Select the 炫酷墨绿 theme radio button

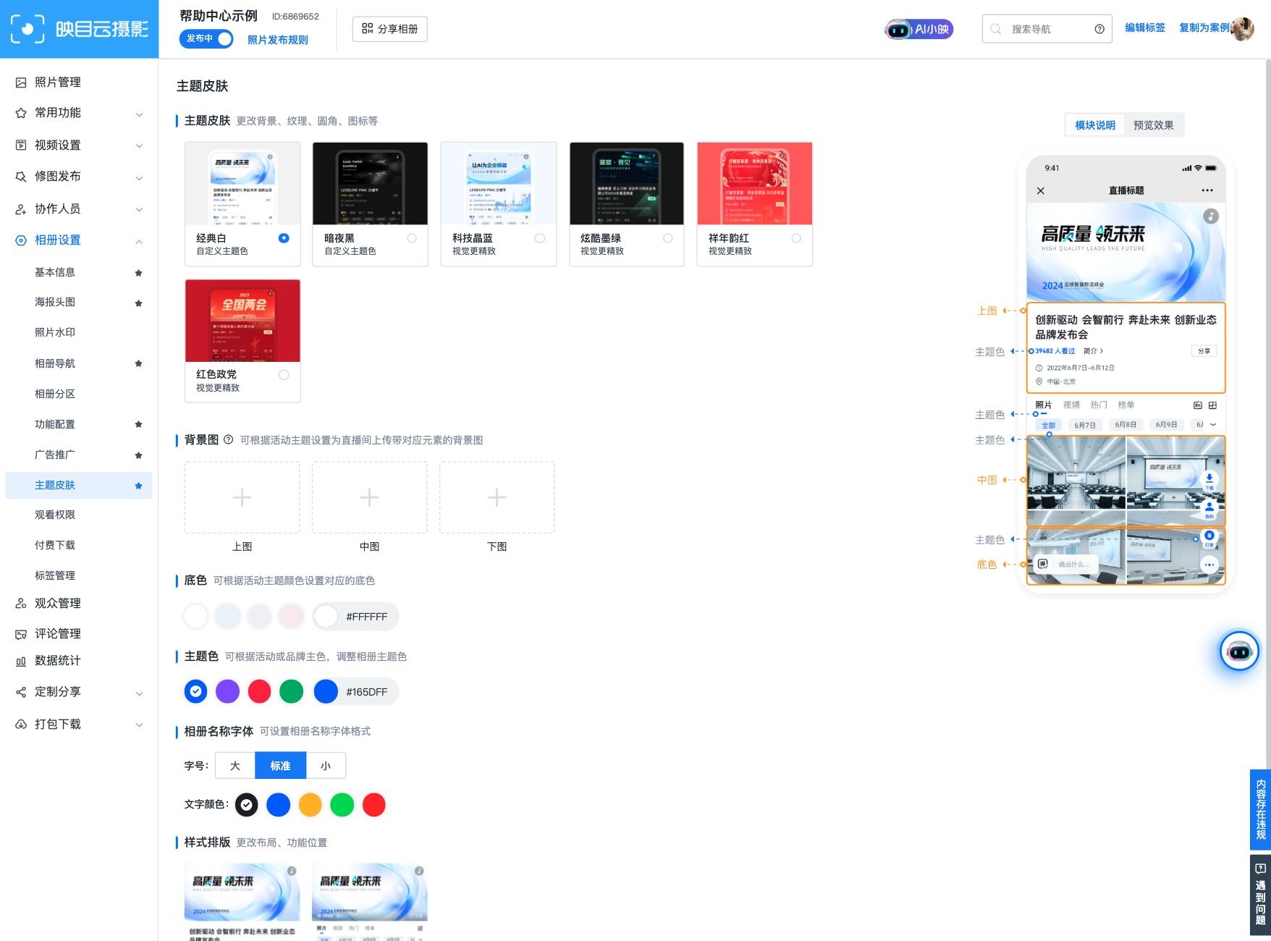tap(668, 238)
